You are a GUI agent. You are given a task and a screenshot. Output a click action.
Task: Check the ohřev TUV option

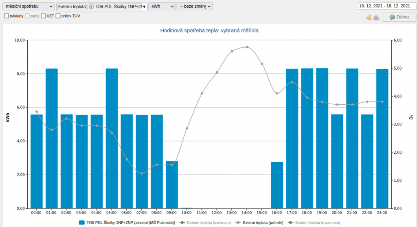(58, 16)
